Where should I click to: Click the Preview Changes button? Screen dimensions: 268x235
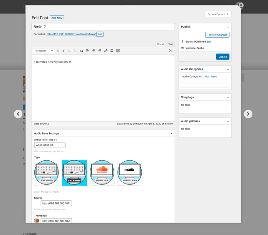pos(217,35)
